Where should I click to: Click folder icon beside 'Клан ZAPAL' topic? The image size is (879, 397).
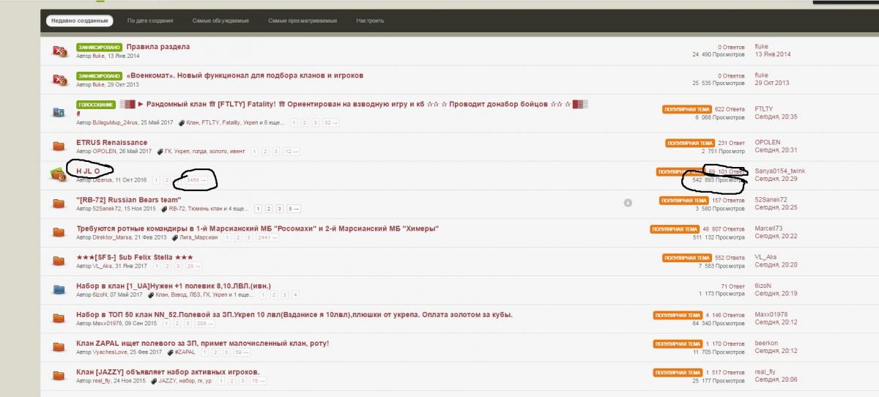click(59, 346)
